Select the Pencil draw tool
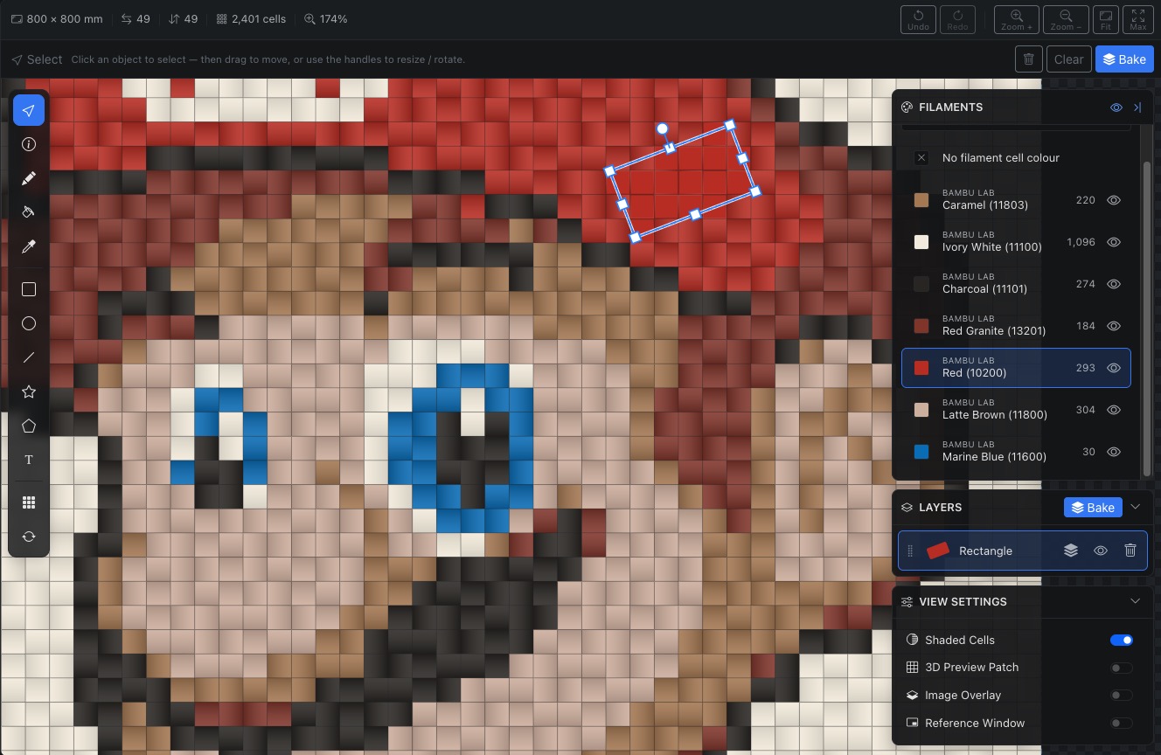 click(x=29, y=178)
